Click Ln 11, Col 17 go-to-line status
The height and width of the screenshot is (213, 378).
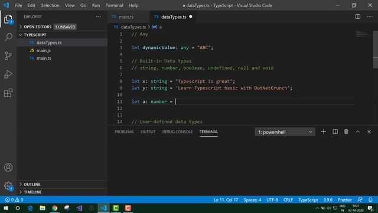pyautogui.click(x=226, y=200)
